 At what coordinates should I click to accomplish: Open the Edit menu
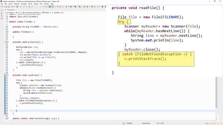6,4
